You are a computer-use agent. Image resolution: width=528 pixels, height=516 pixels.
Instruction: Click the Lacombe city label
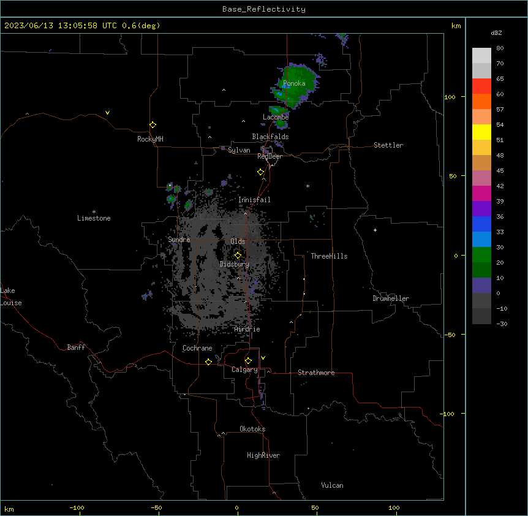[x=276, y=117]
